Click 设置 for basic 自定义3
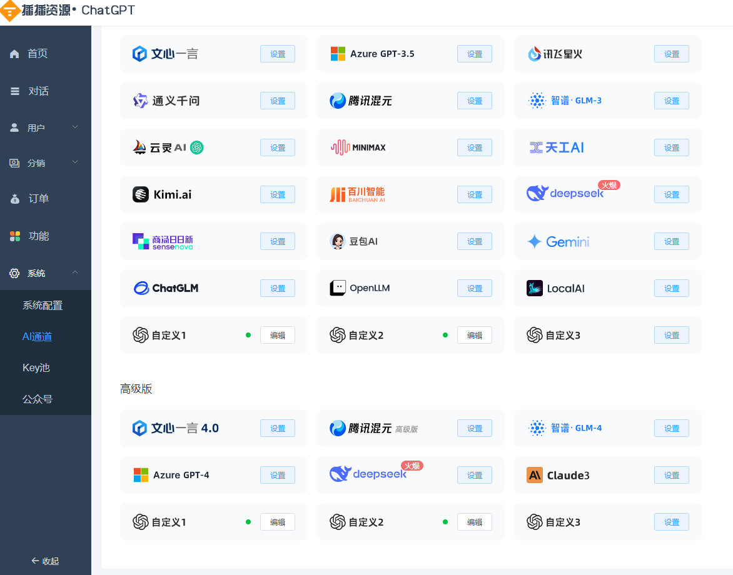Viewport: 733px width, 575px height. pos(672,335)
